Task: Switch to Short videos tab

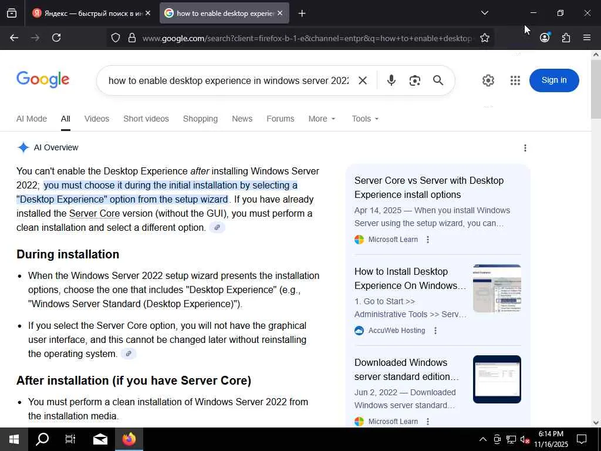Action: pos(146,119)
